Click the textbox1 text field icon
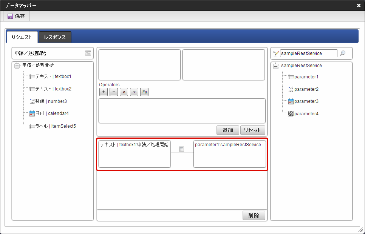 [32, 76]
